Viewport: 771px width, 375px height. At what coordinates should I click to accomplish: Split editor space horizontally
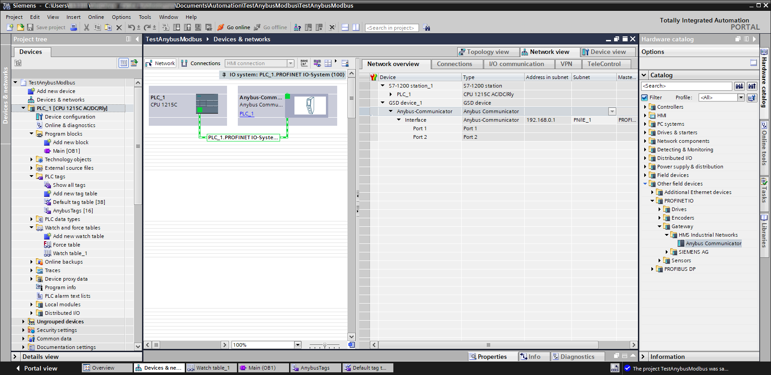click(345, 27)
